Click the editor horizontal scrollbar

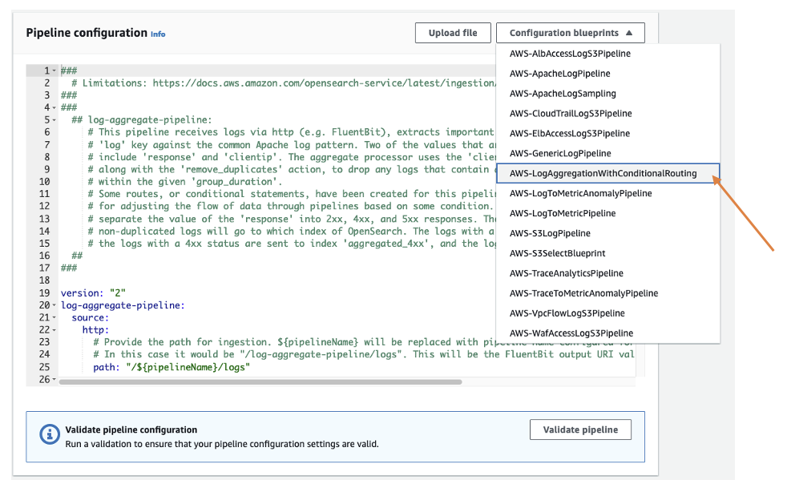(x=260, y=382)
